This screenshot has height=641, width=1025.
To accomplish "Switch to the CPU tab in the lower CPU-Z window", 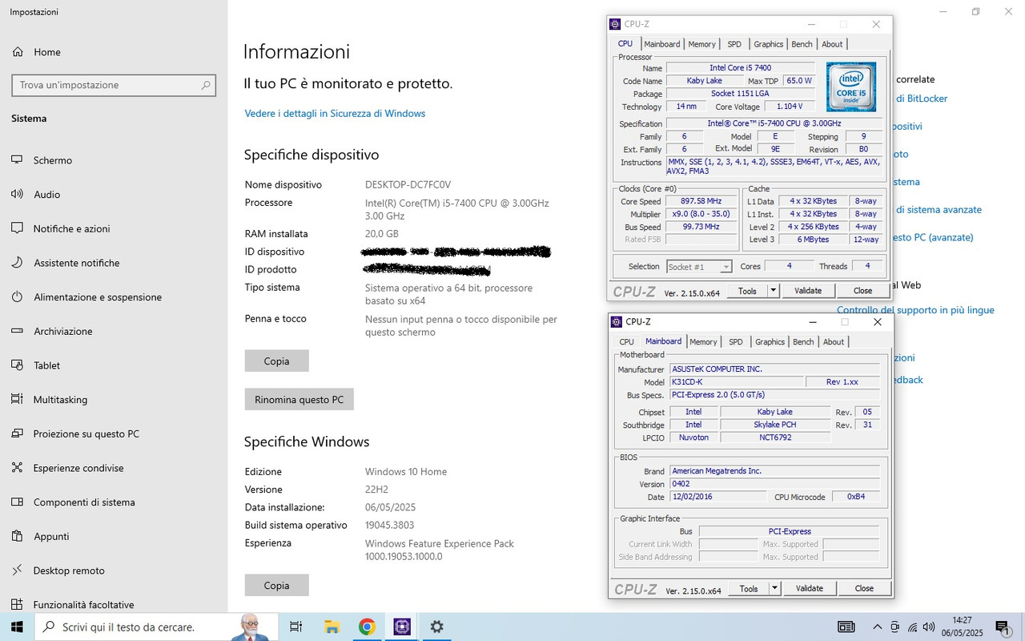I will [626, 342].
